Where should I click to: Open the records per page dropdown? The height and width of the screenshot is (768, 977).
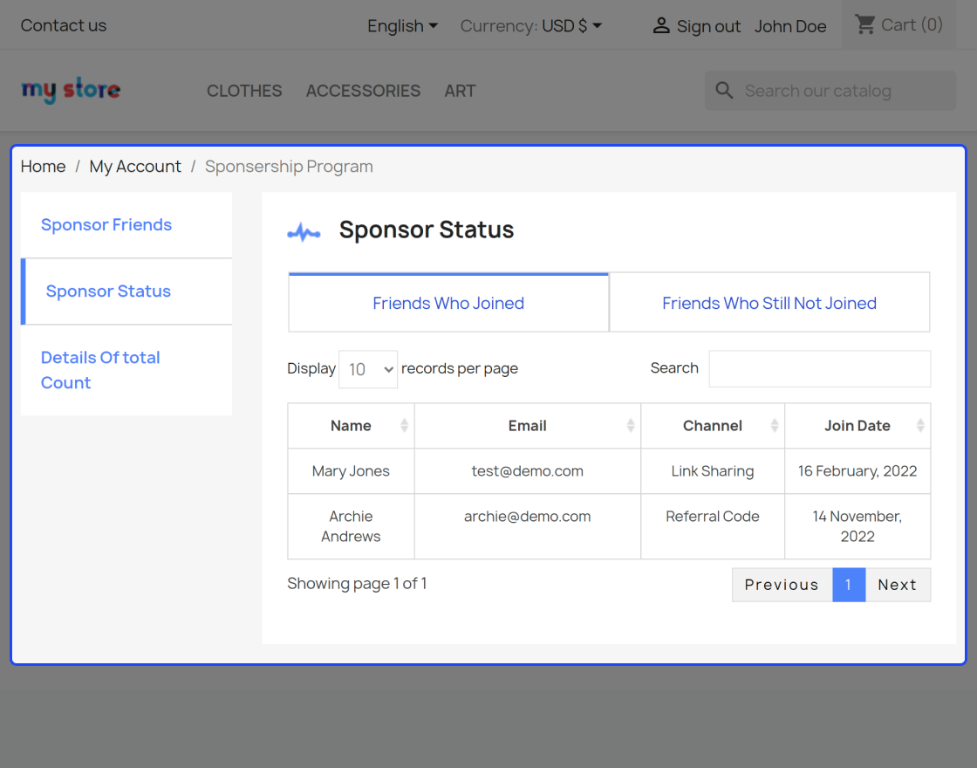(368, 369)
